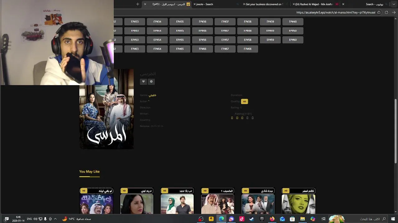This screenshot has height=223, width=398.
Task: Select the Ep#51 المرسى tab
Action: pyautogui.click(x=167, y=4)
